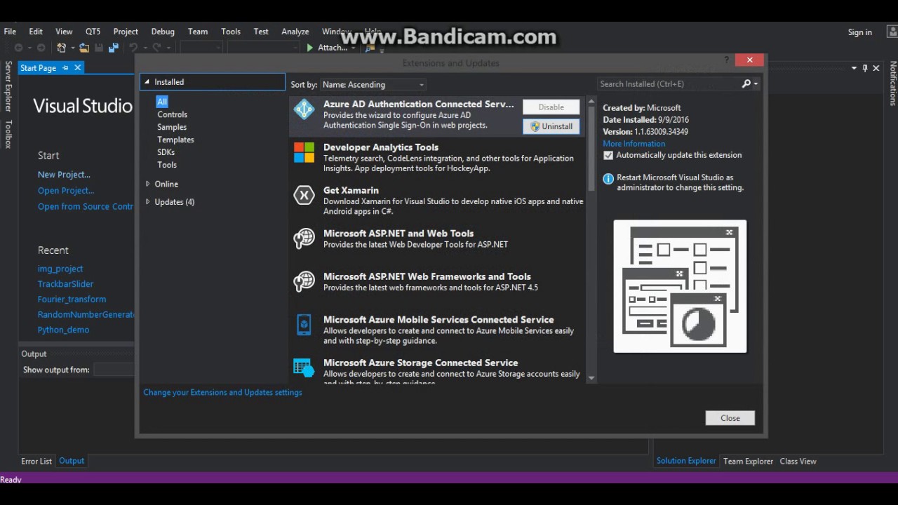898x505 pixels.
Task: Click the Azure Mobile Services Connected Service icon
Action: (304, 325)
